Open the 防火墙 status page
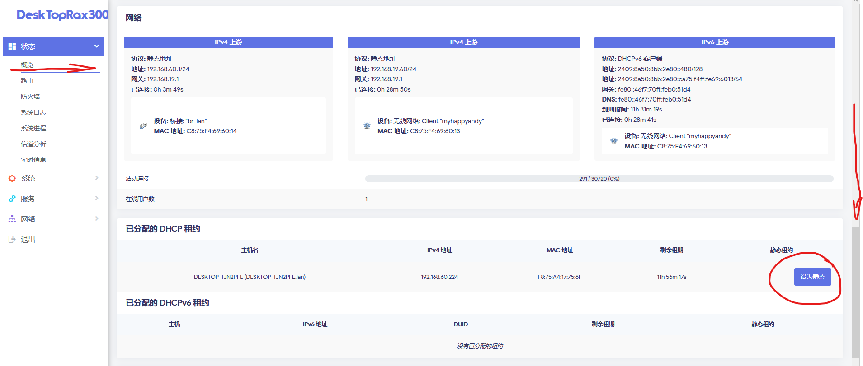 (30, 97)
